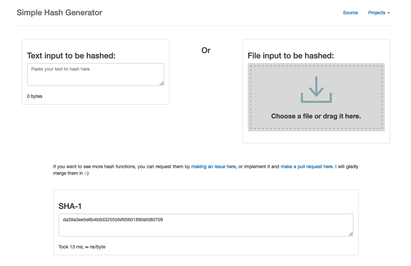Expand the Projects dropdown caret
Screen dimensions: 411x266
point(389,13)
